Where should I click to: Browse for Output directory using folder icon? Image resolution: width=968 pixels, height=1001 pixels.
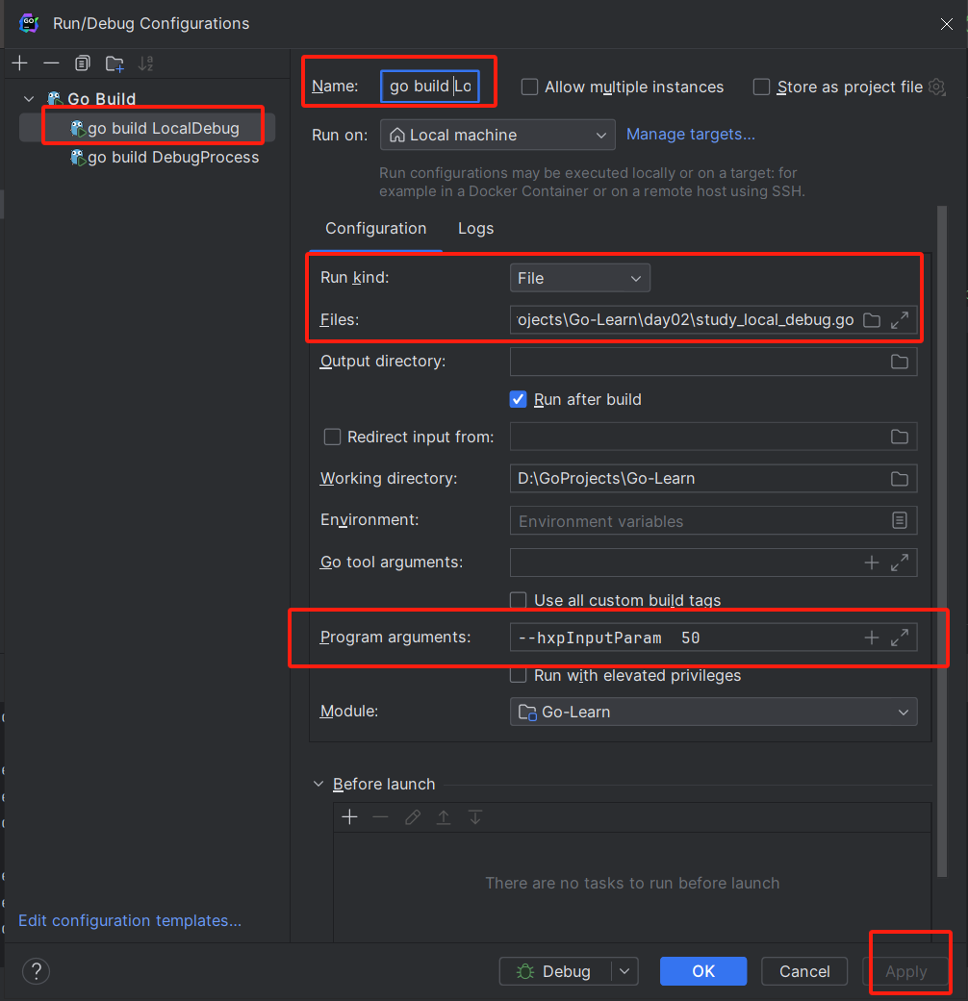[900, 362]
